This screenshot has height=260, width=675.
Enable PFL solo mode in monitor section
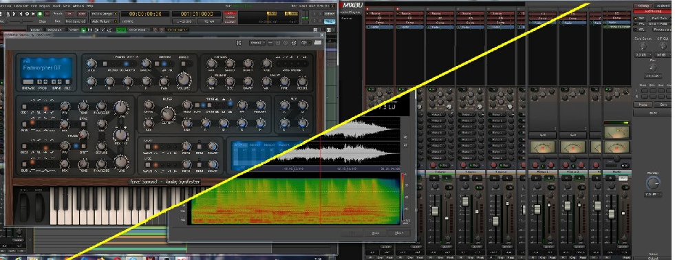coord(639,23)
